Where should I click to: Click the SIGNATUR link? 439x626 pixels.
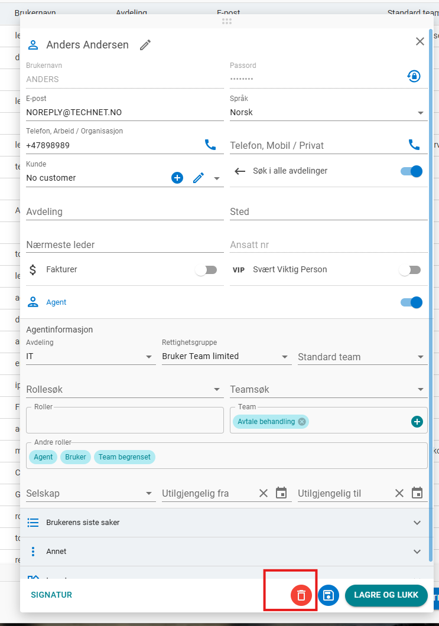(x=51, y=595)
